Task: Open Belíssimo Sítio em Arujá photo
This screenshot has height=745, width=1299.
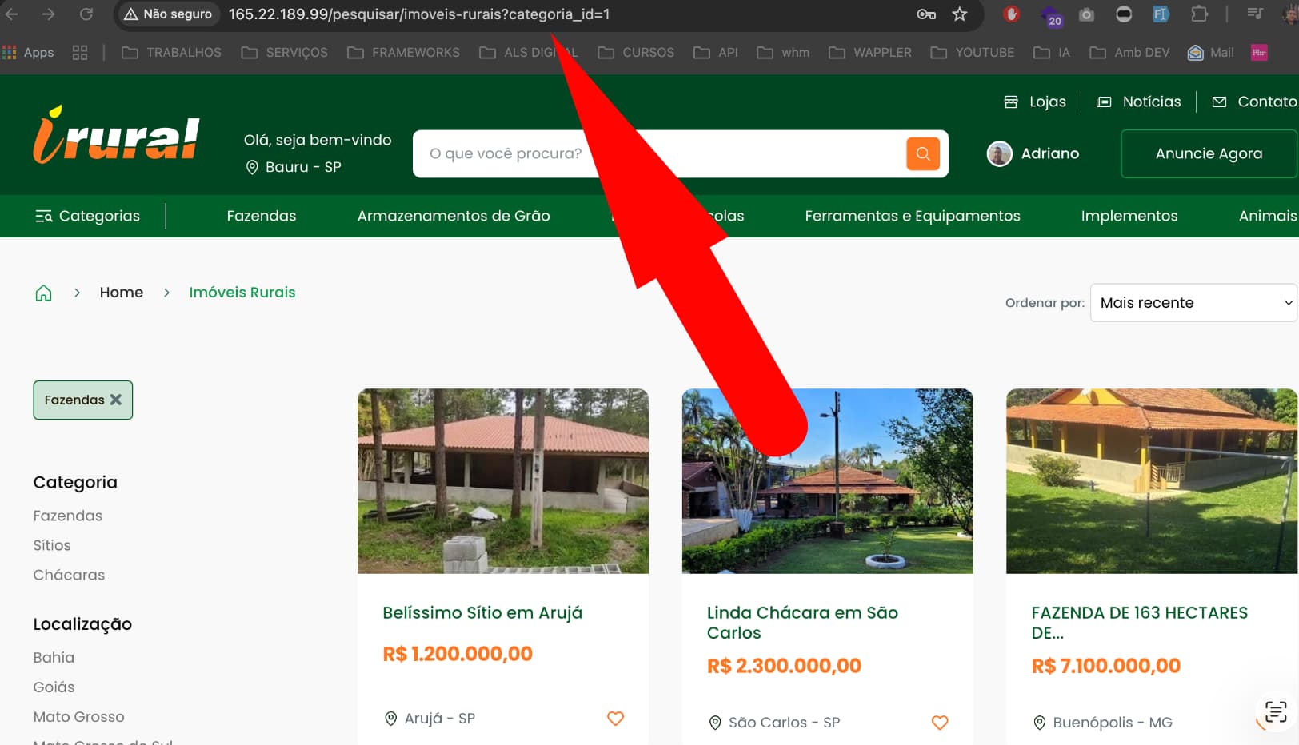Action: click(x=502, y=481)
